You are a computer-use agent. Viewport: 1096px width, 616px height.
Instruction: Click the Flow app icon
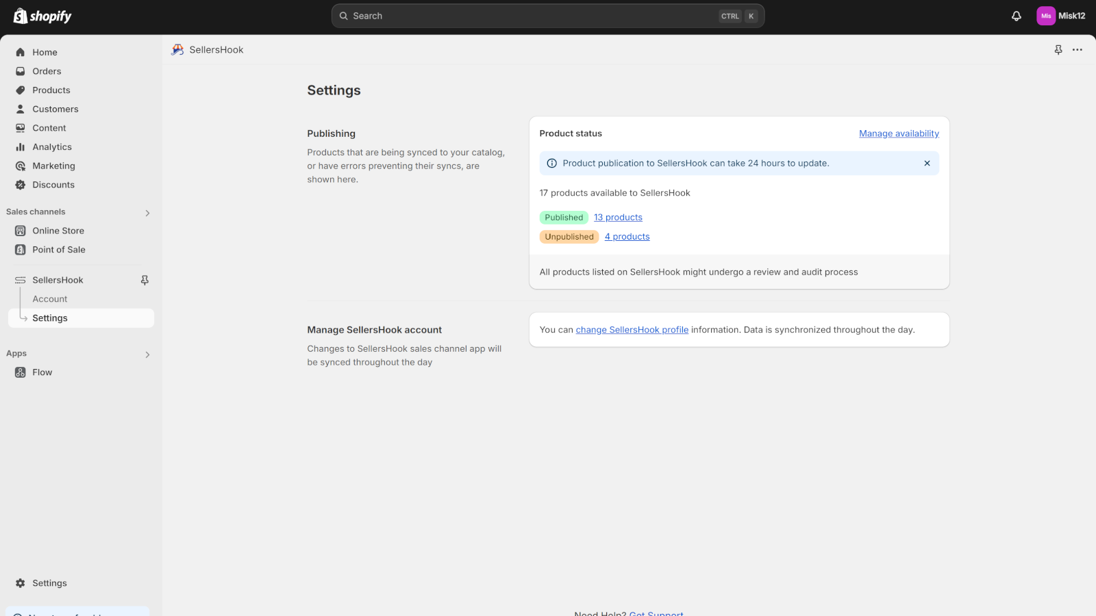point(21,372)
